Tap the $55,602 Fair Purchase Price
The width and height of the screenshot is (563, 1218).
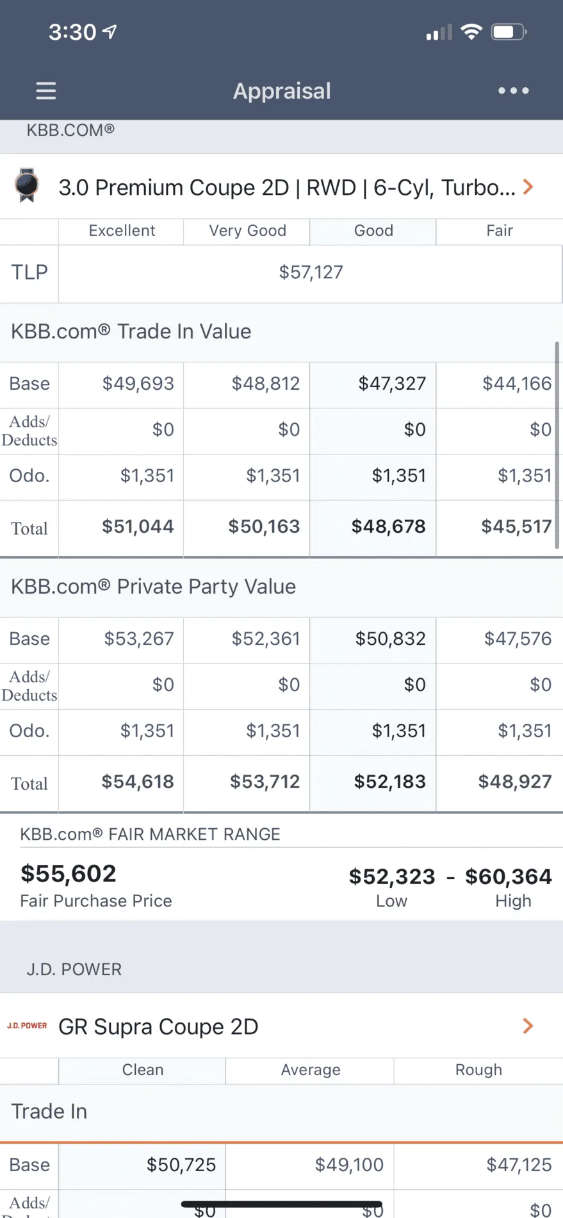(69, 874)
